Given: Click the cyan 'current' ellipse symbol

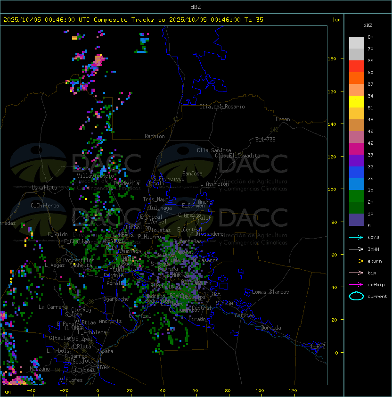Looking at the screenshot, I should (x=356, y=296).
